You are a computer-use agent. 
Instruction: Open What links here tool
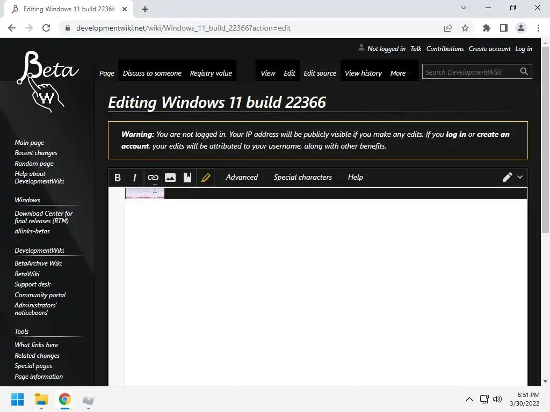pos(36,345)
